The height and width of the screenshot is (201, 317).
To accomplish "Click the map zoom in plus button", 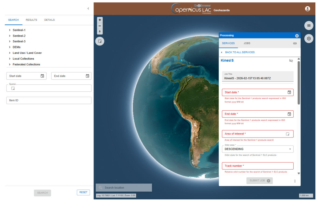I will click(x=100, y=20).
